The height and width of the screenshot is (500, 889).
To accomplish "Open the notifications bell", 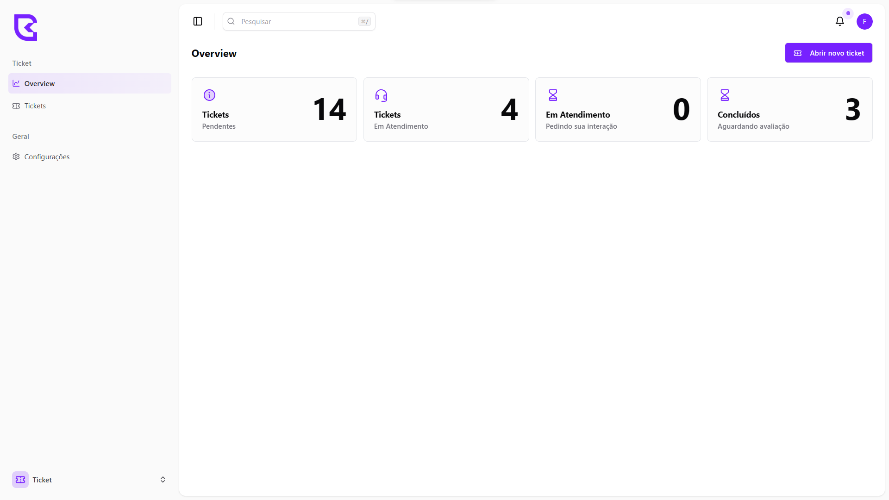I will [x=839, y=21].
